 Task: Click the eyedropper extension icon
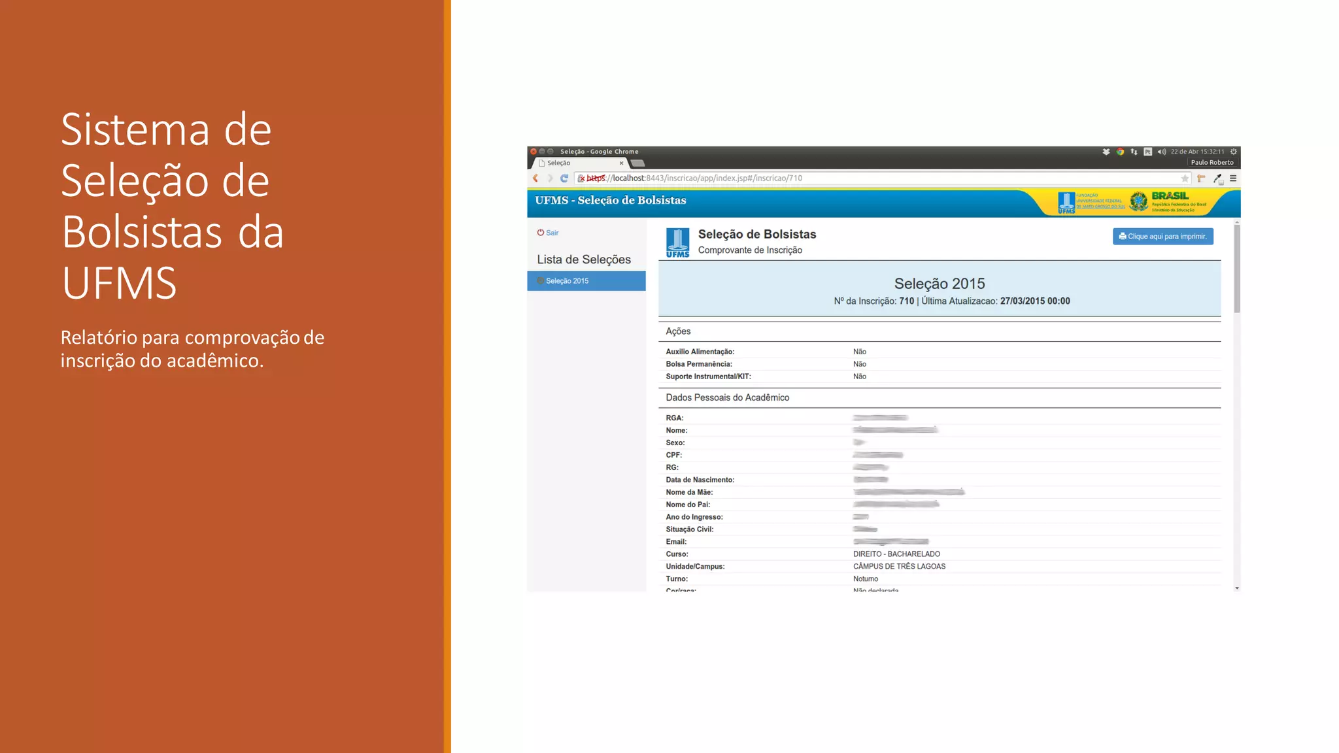(1217, 178)
